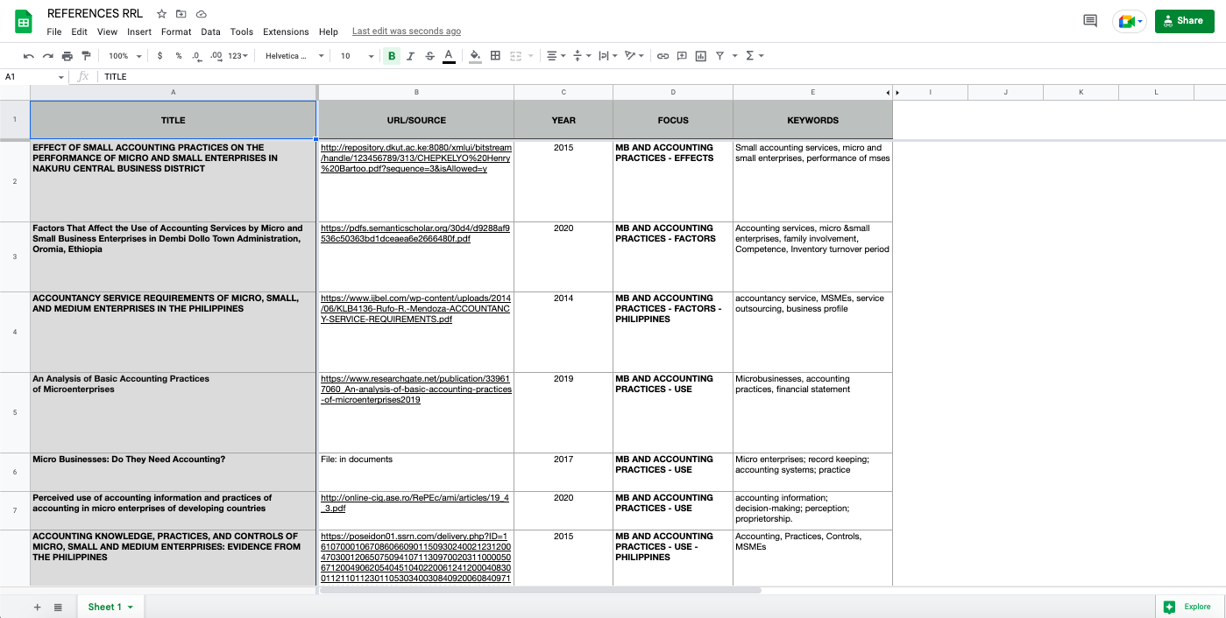Click the Create a filter icon

point(720,56)
